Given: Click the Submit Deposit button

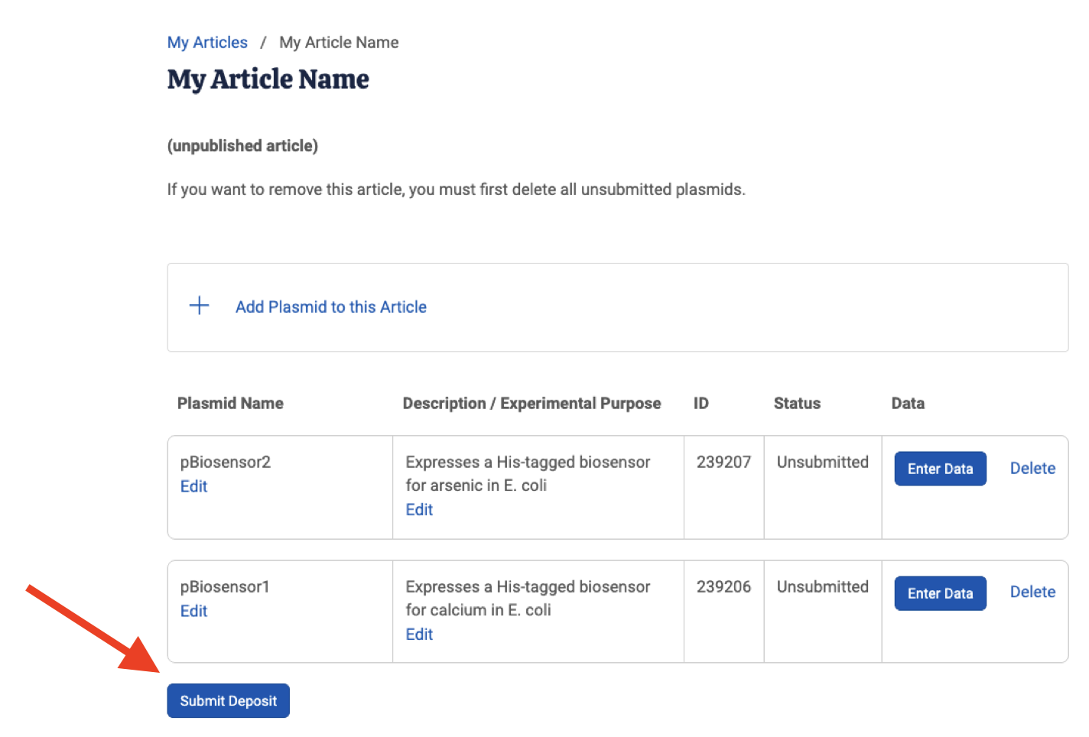Looking at the screenshot, I should [x=228, y=700].
